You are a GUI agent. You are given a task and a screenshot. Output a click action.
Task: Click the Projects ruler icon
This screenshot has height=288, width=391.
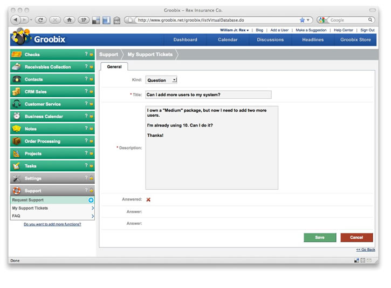click(x=17, y=153)
